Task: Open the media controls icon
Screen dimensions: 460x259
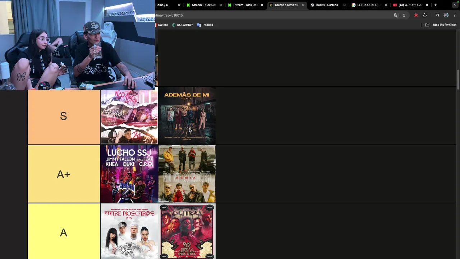Action: point(437,15)
